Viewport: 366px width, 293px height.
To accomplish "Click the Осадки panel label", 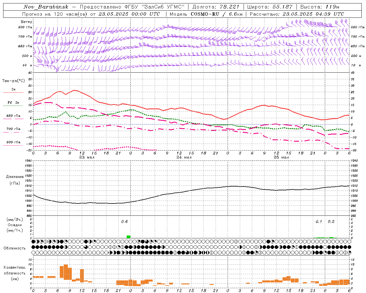I will tap(15, 225).
